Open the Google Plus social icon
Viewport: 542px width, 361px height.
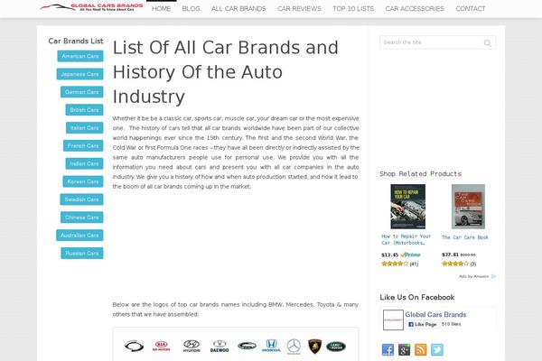(404, 349)
